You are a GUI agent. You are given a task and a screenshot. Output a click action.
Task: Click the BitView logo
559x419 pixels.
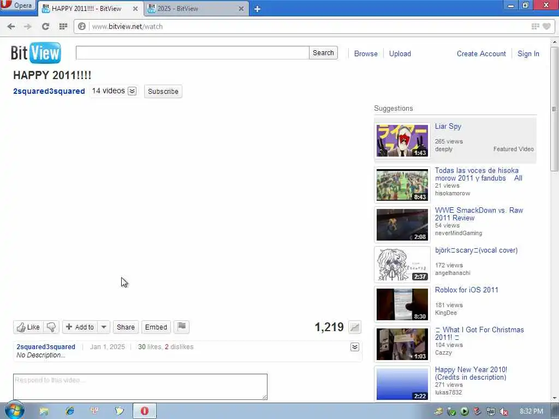point(35,53)
